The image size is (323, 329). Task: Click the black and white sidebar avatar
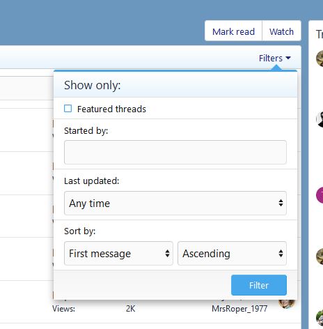coord(320,119)
